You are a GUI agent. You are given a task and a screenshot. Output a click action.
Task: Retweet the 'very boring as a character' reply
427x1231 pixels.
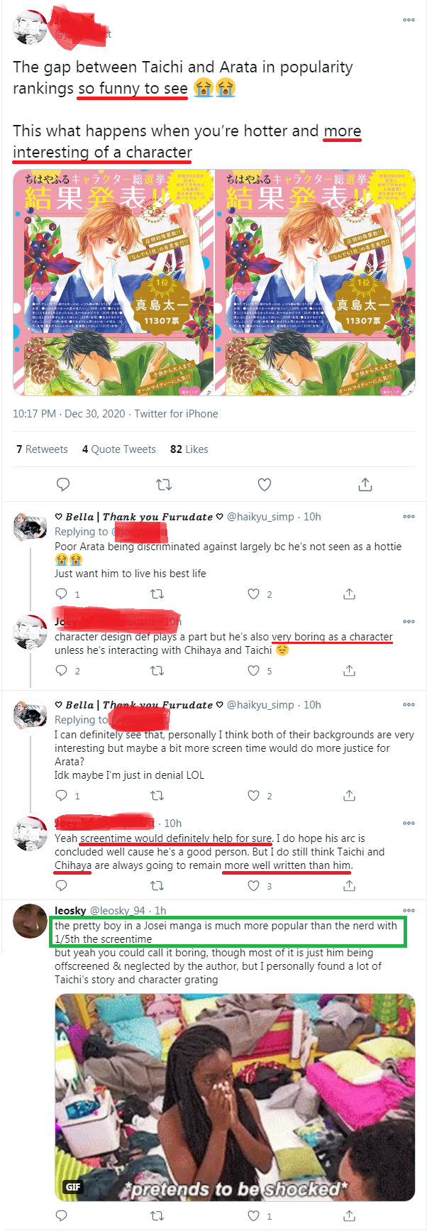tap(157, 671)
